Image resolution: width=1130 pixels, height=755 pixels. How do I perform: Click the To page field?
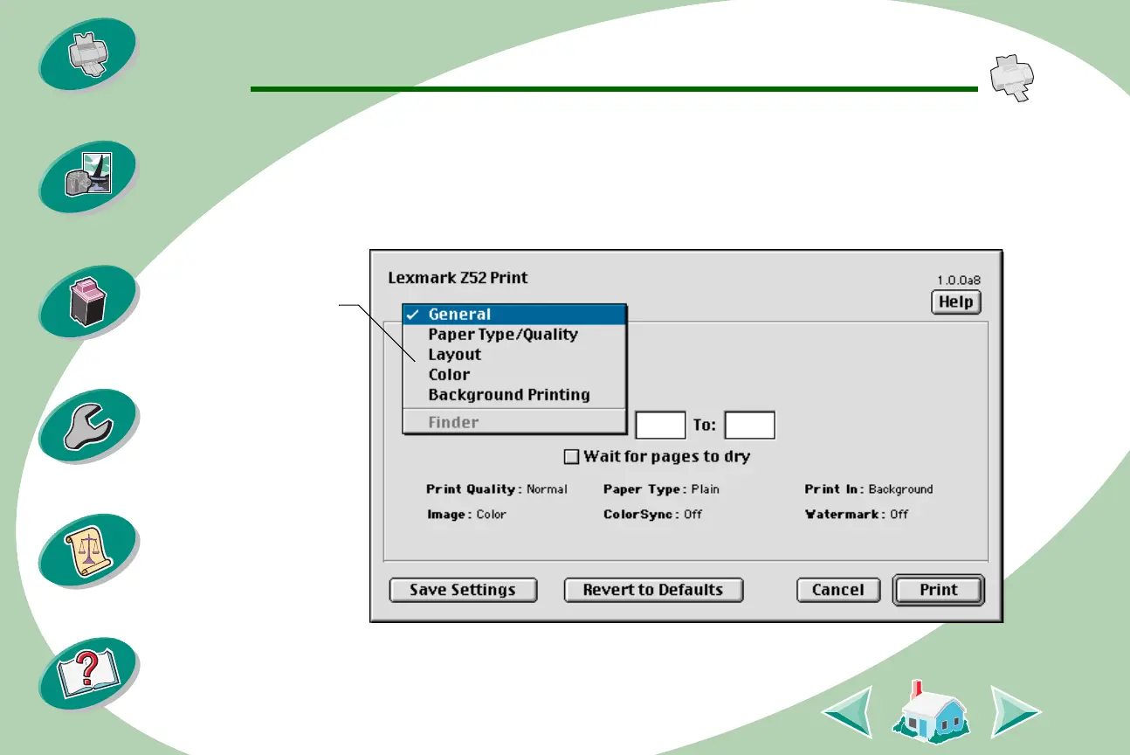point(750,425)
